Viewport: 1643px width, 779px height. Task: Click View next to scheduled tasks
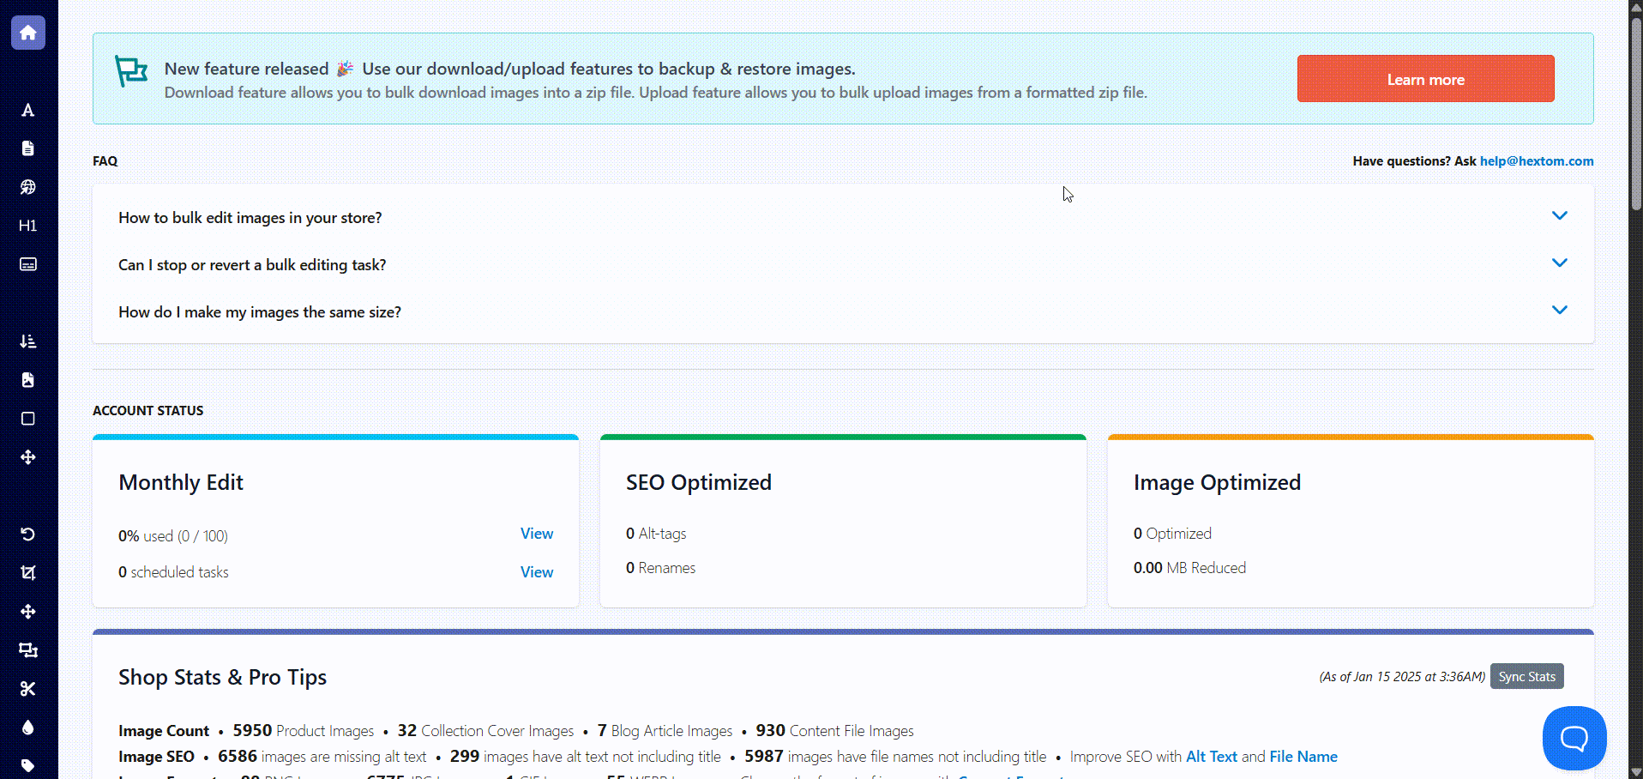(537, 572)
